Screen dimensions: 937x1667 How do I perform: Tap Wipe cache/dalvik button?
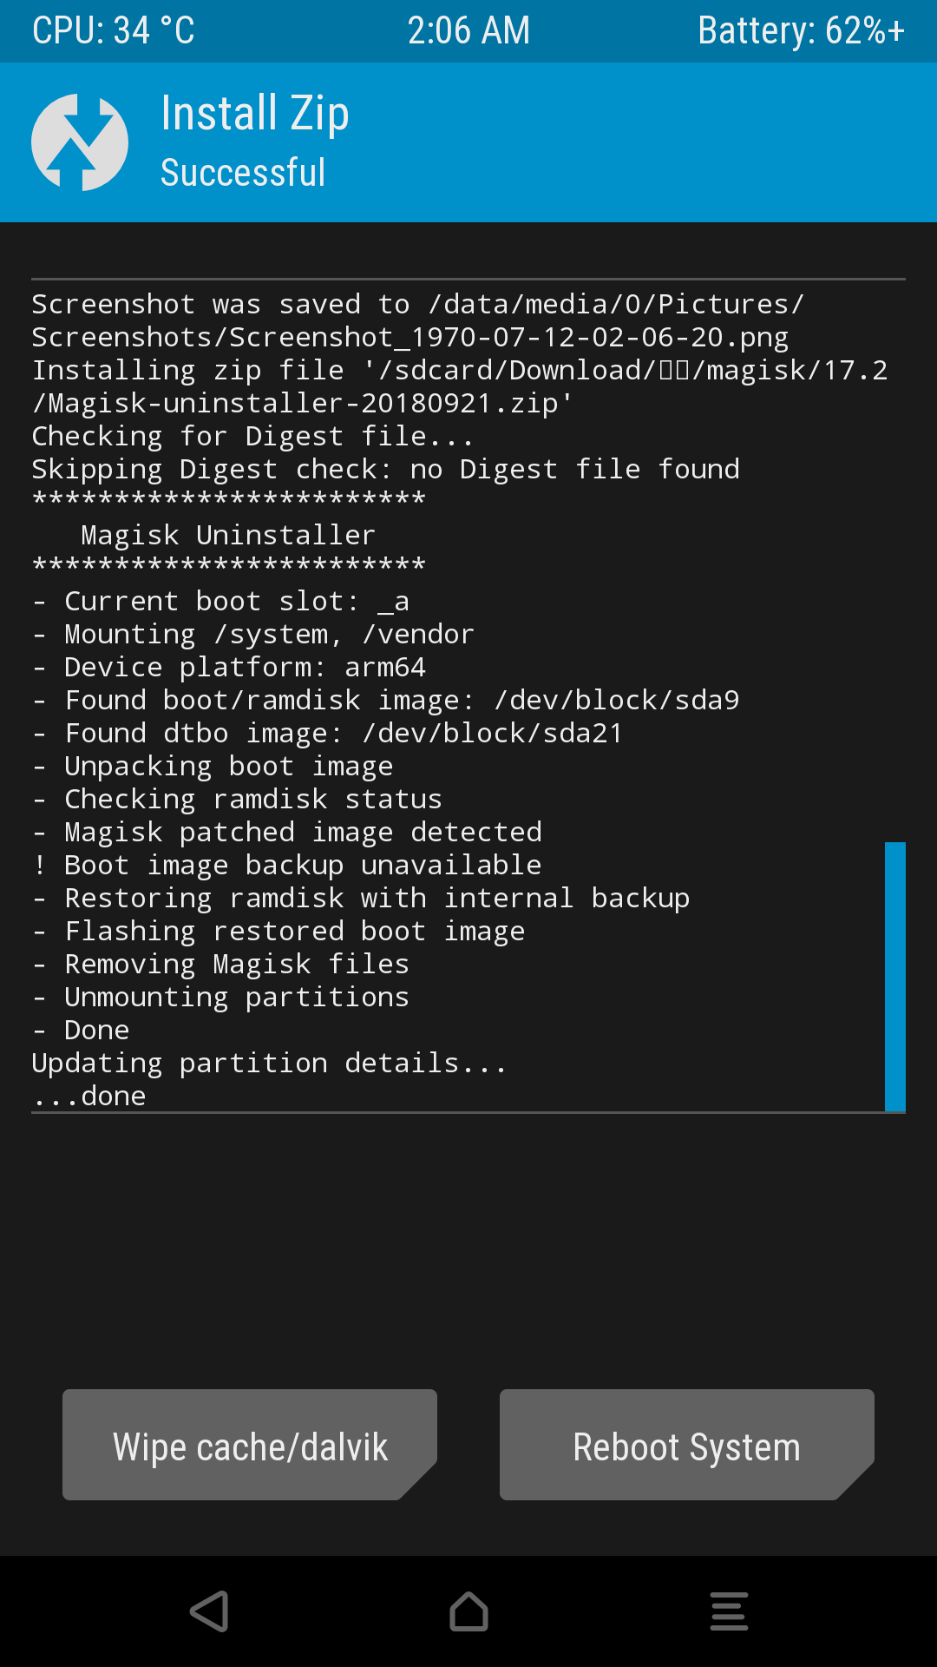coord(250,1446)
